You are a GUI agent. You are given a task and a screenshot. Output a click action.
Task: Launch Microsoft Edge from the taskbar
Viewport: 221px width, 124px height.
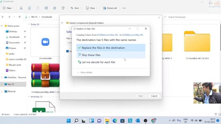point(115,121)
